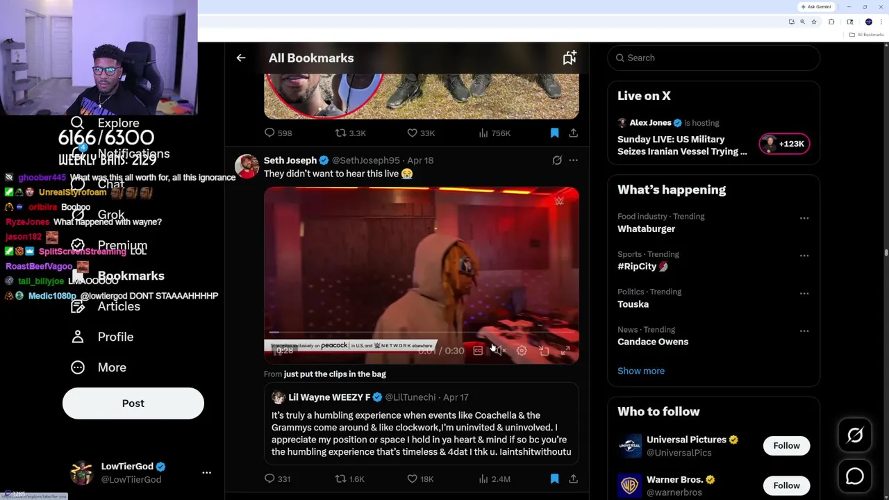The width and height of the screenshot is (889, 500).
Task: Open the Candace Owens trending topic
Action: (653, 342)
